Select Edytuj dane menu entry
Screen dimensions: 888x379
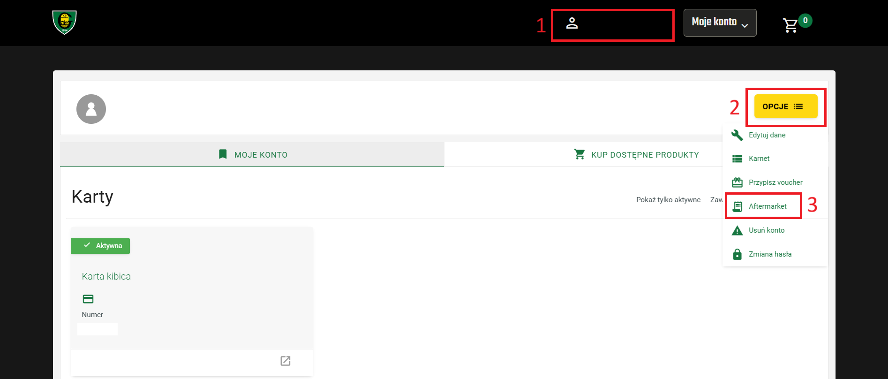click(767, 135)
